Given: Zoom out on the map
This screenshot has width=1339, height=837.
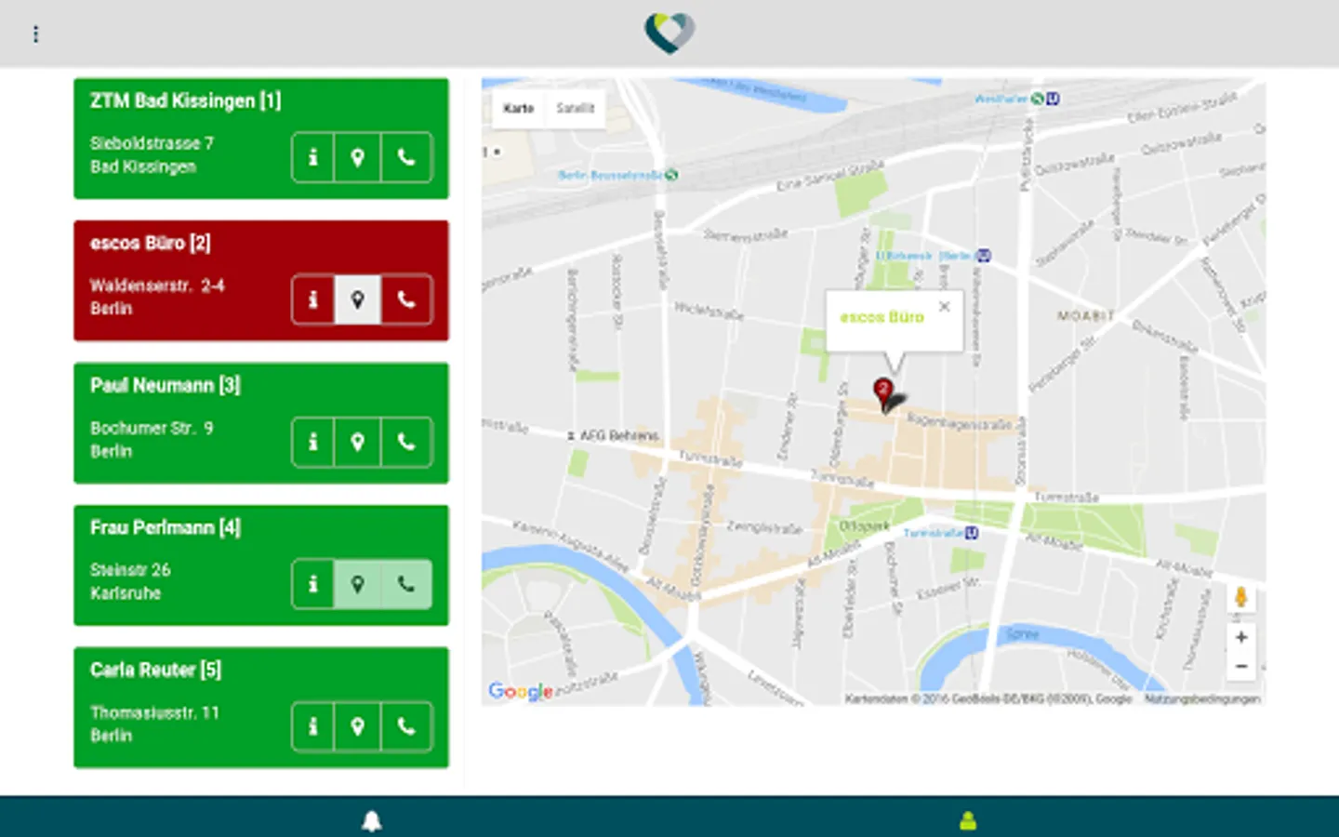Looking at the screenshot, I should click(x=1240, y=667).
